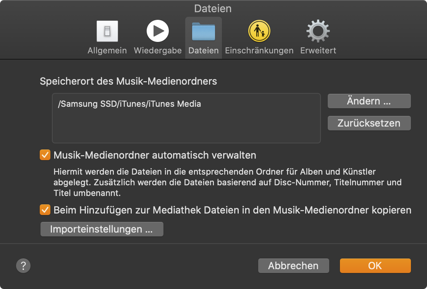Click the Ändern … button
427x289 pixels.
pos(369,101)
